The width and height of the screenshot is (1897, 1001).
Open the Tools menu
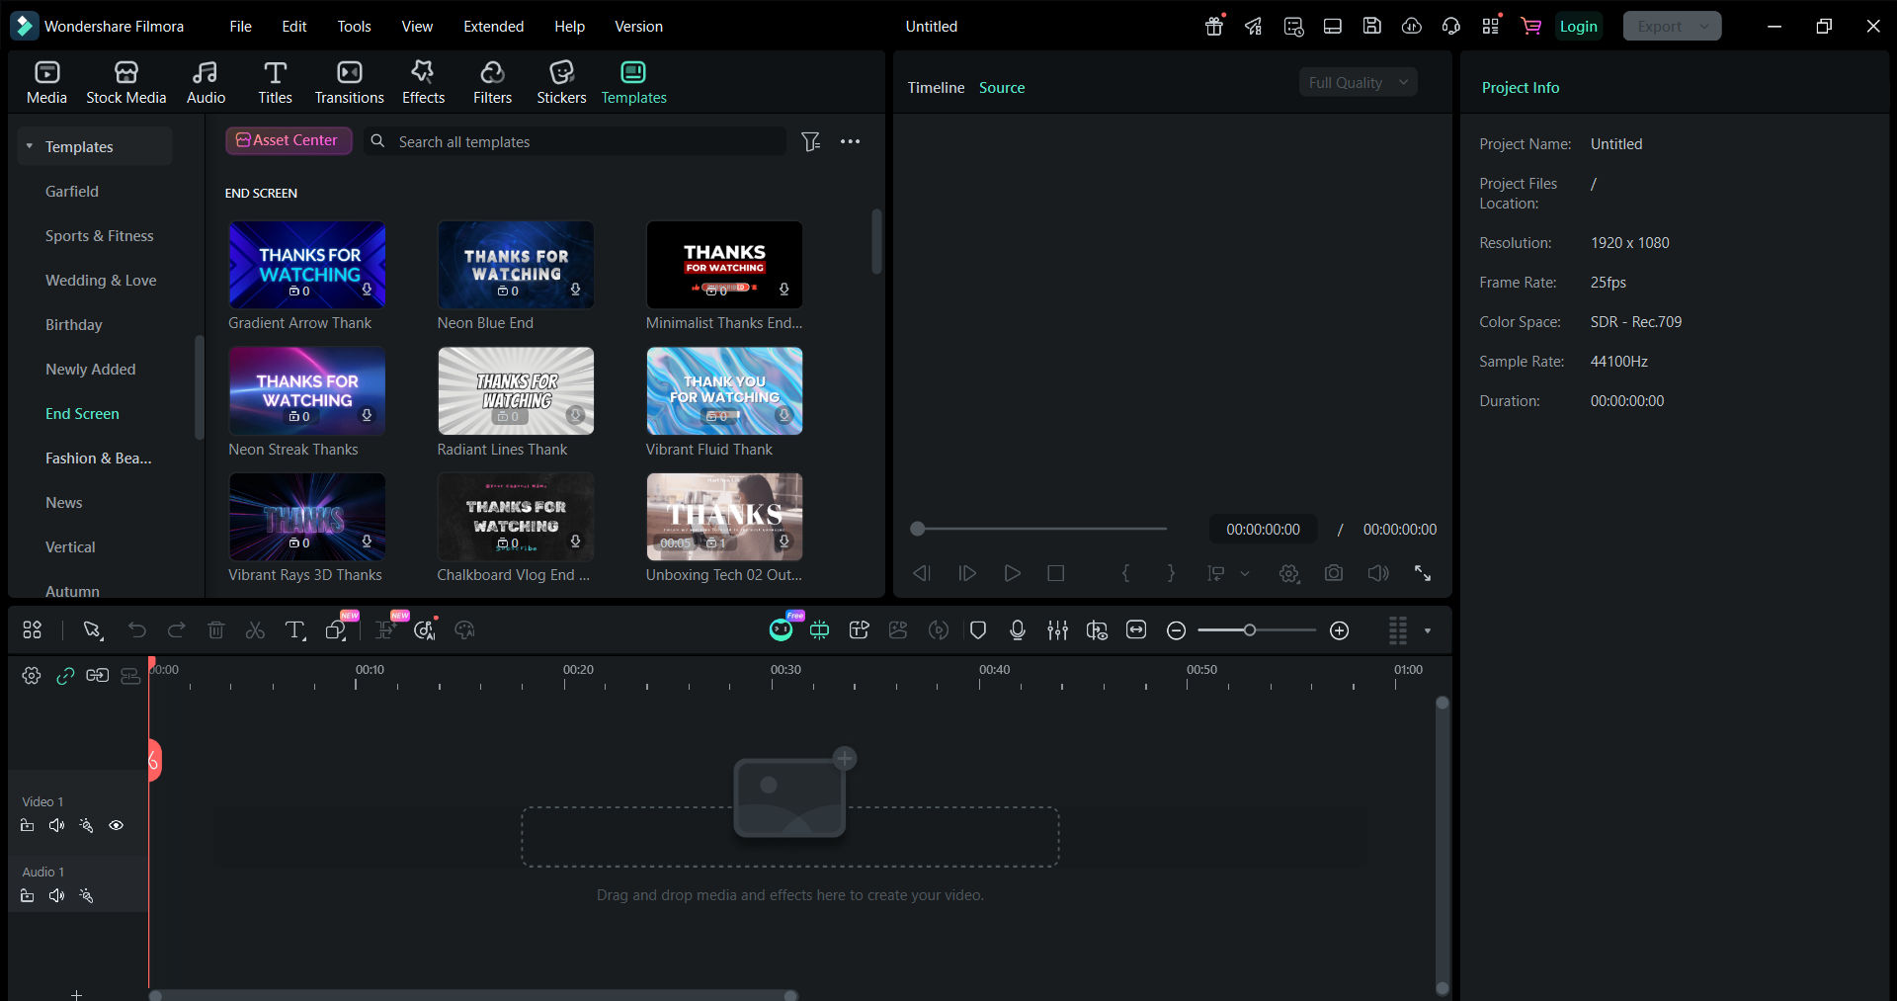click(354, 26)
